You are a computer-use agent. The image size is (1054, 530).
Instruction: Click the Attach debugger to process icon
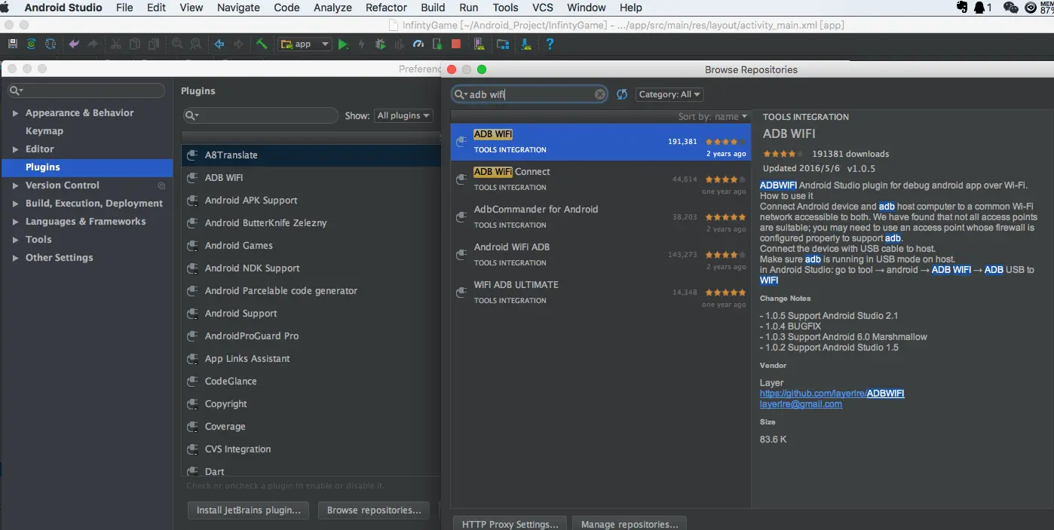tap(437, 44)
